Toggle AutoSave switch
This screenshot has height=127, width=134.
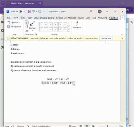point(23,12)
